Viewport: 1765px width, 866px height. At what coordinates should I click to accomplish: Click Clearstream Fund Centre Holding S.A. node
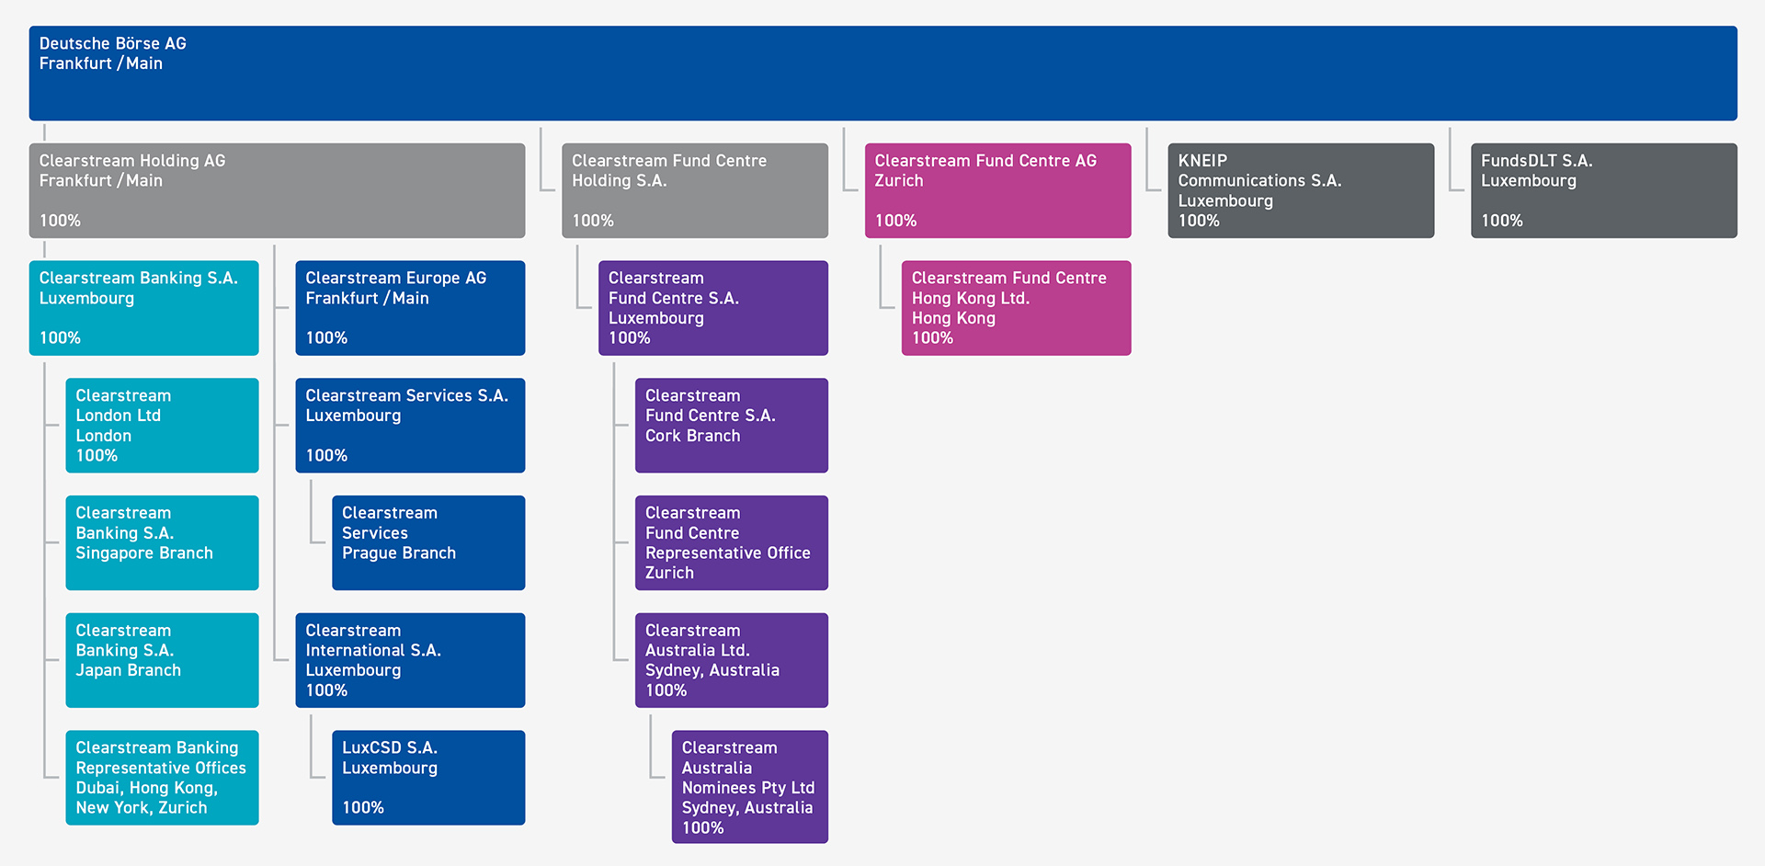pos(694,190)
